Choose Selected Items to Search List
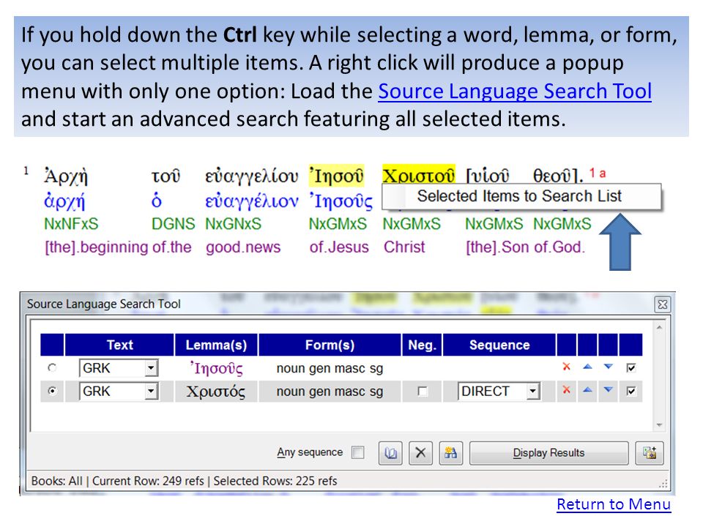The width and height of the screenshot is (703, 527). coord(521,196)
